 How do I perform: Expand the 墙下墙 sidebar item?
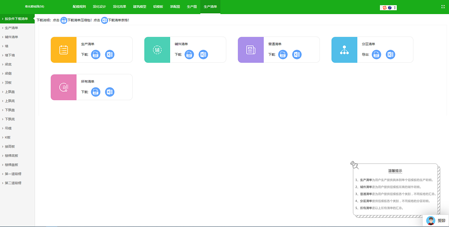17,55
